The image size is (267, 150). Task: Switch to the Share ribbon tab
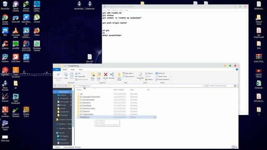click(73, 70)
